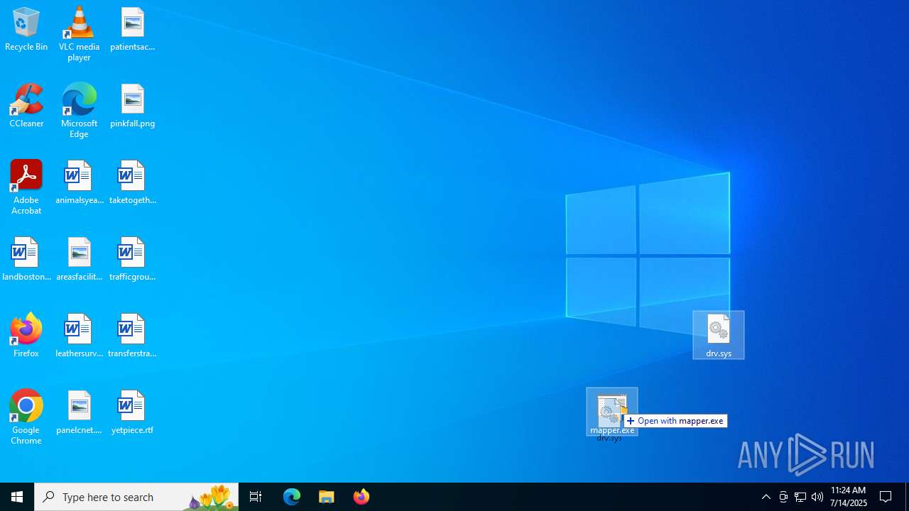Open the clock showing 11:24 AM

point(849,497)
